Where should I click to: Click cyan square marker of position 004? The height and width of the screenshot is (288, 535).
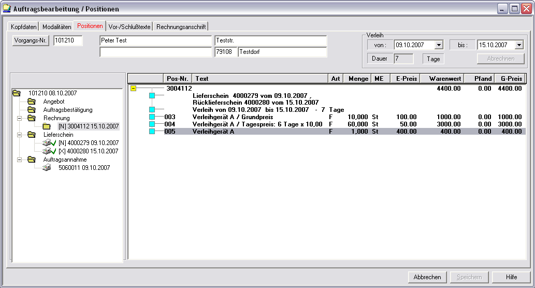tap(152, 124)
